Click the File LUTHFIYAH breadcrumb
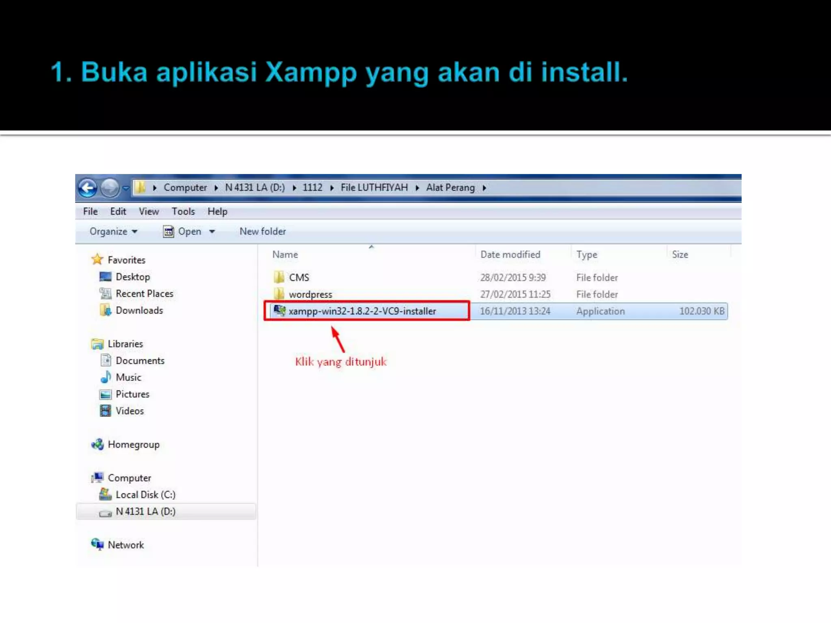The height and width of the screenshot is (623, 831). point(374,187)
